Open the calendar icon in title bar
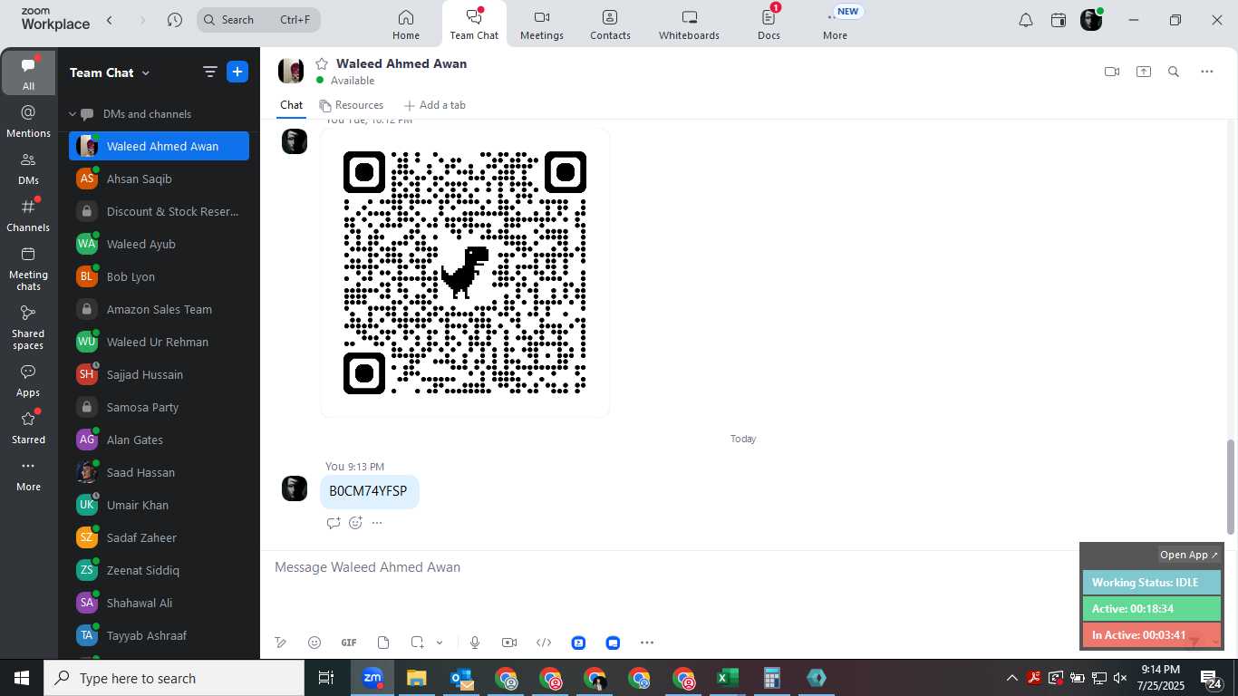Viewport: 1238px width, 696px height. (x=1059, y=20)
